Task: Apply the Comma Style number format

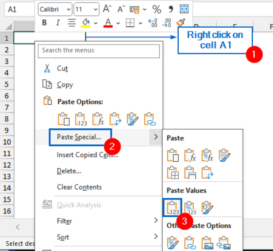Action: pos(170,10)
